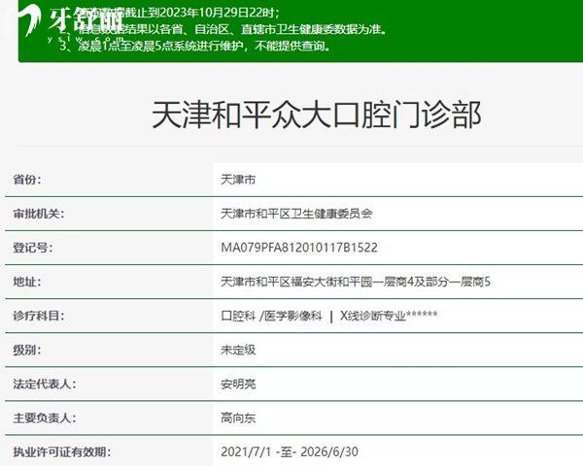This screenshot has width=583, height=466.
Task: Click the 省份 label
Action: pos(27,180)
